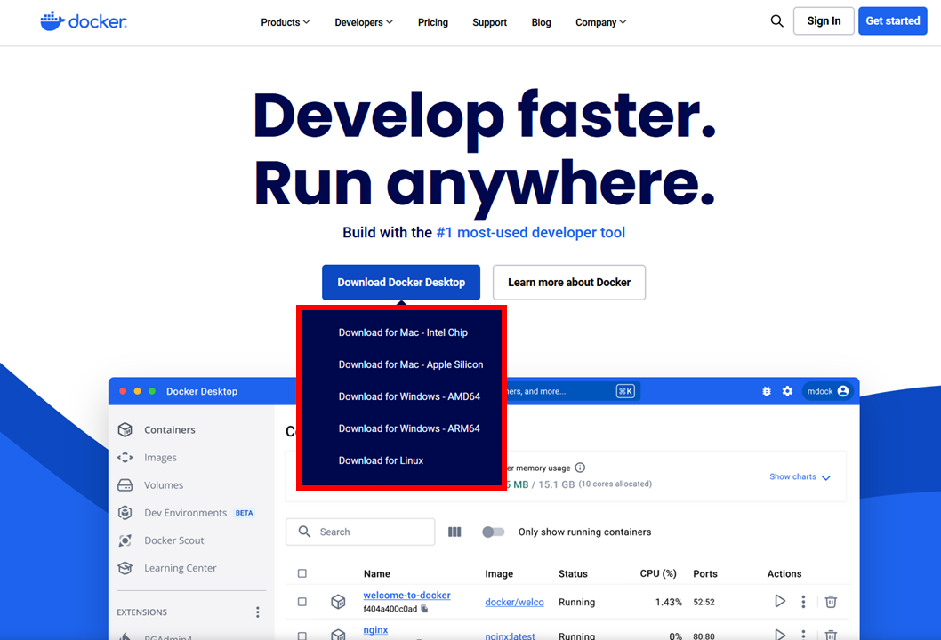
Task: Click the Learning Center sidebar icon
Action: pyautogui.click(x=125, y=567)
